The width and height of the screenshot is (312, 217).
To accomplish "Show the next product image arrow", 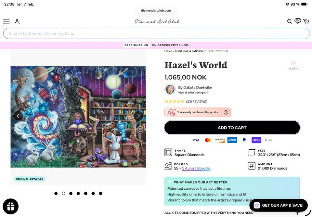I will click(x=138, y=116).
